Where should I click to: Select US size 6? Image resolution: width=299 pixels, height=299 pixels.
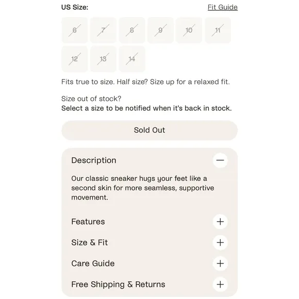pyautogui.click(x=75, y=30)
